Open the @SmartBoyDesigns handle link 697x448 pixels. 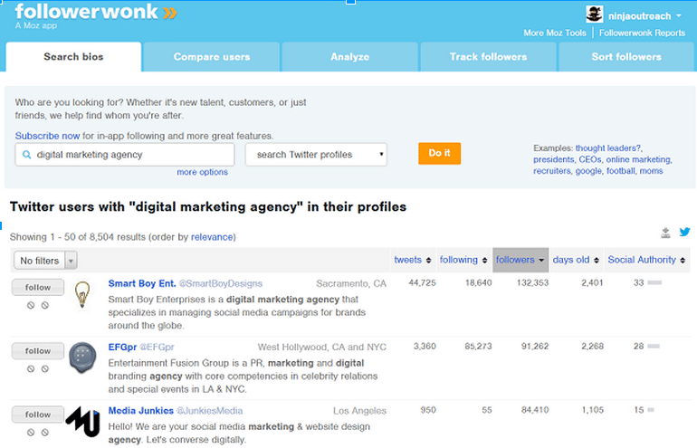point(221,283)
